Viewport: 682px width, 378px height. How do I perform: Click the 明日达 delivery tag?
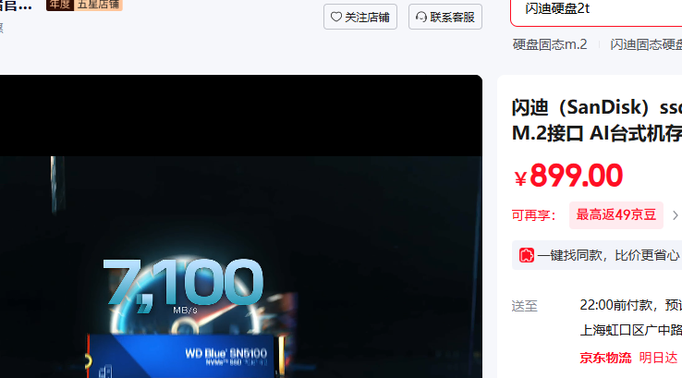(x=659, y=358)
